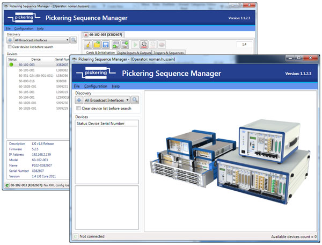The height and width of the screenshot is (245, 322).
Task: Select device 60-105-001 with serial L390019
Action: click(38, 92)
